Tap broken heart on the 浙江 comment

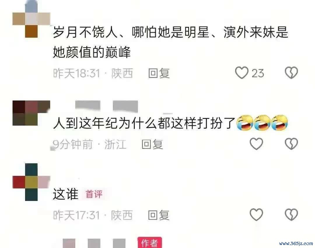[291, 144]
